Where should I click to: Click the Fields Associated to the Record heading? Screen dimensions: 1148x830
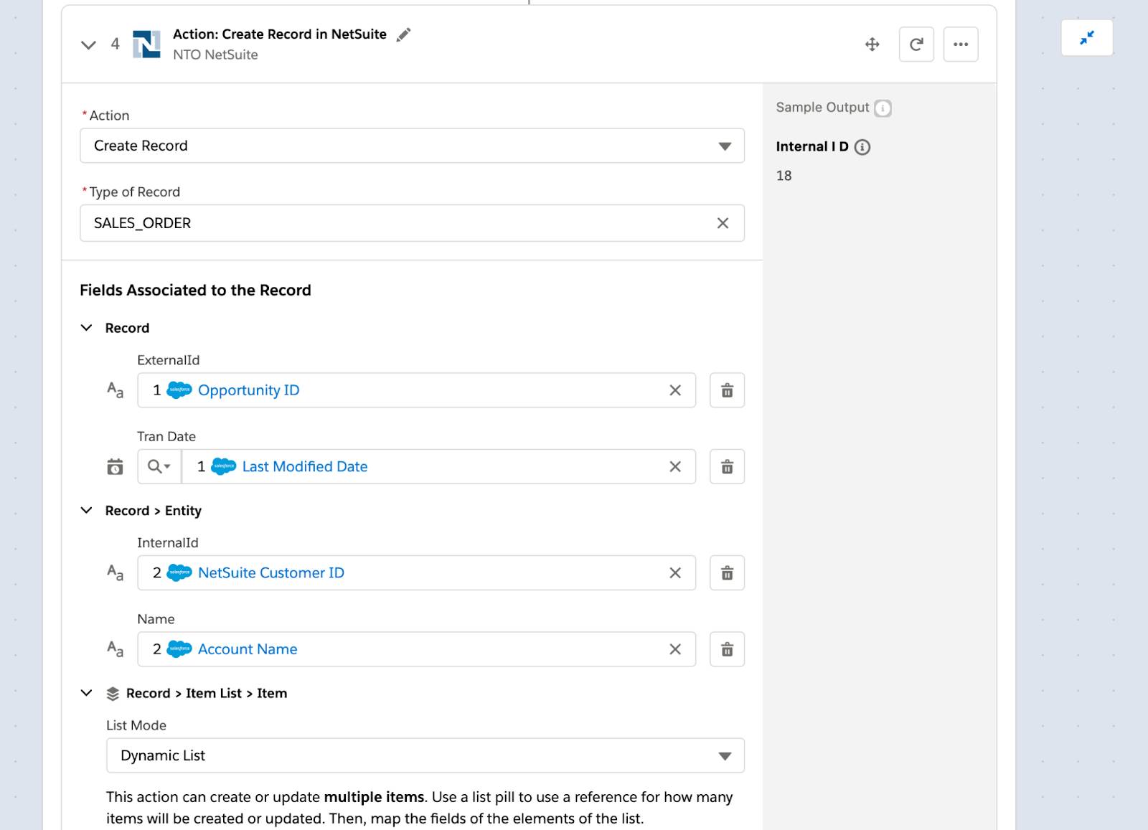(x=195, y=290)
